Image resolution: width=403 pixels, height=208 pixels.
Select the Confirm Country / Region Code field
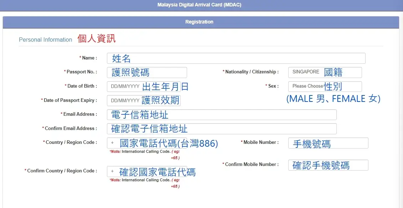147,171
